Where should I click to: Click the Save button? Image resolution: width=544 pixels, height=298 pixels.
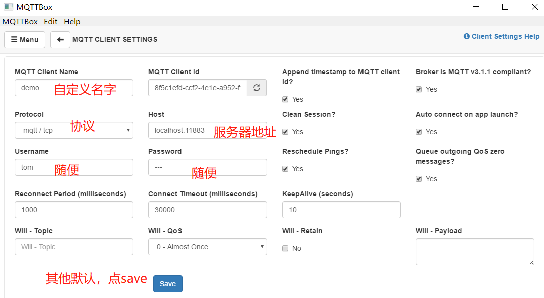pos(168,284)
